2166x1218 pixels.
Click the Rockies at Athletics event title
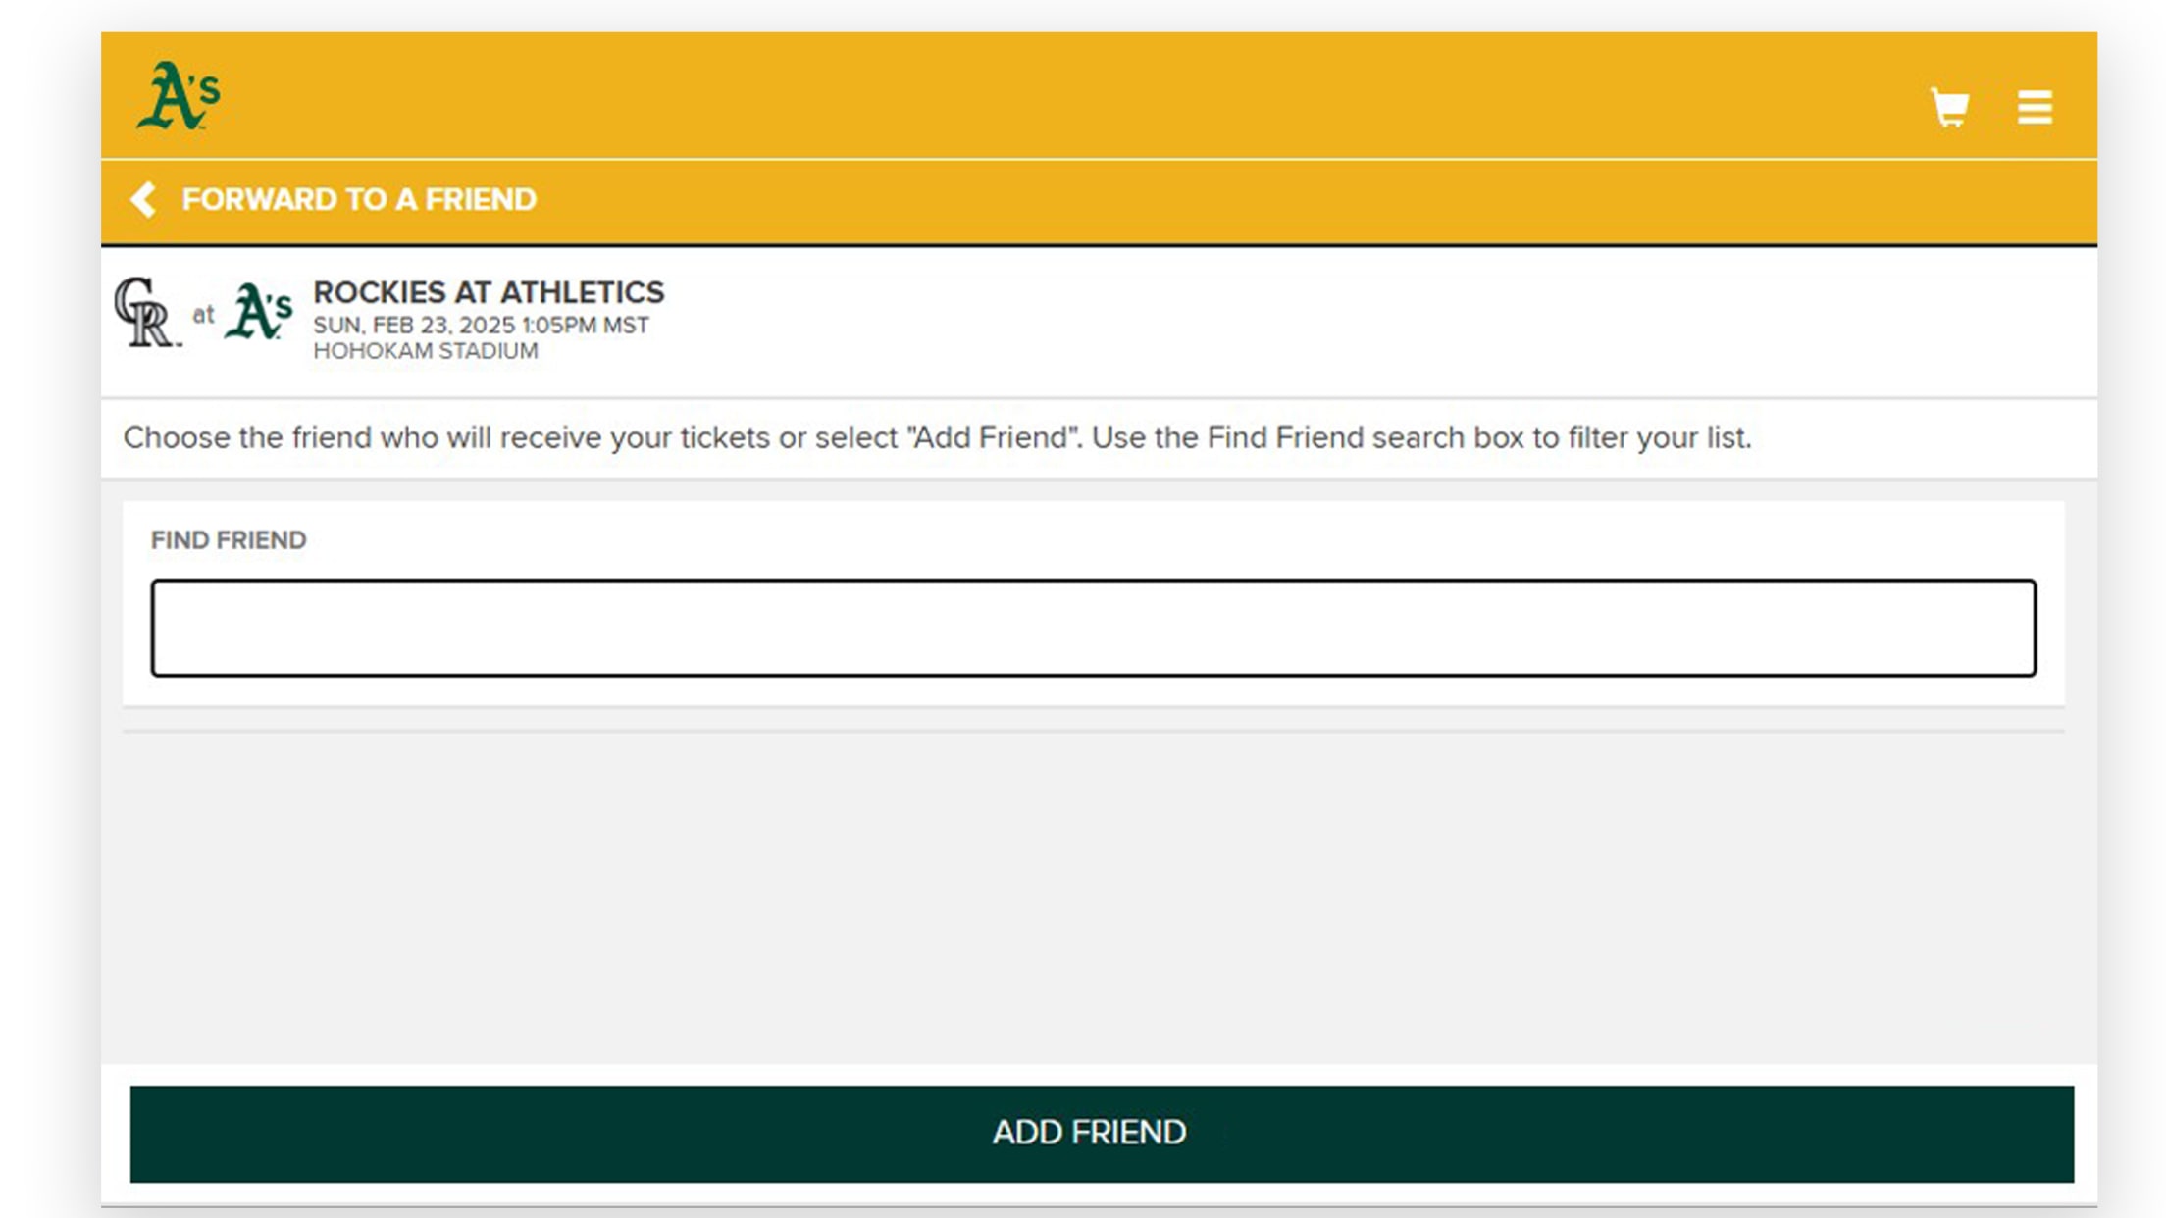(489, 292)
